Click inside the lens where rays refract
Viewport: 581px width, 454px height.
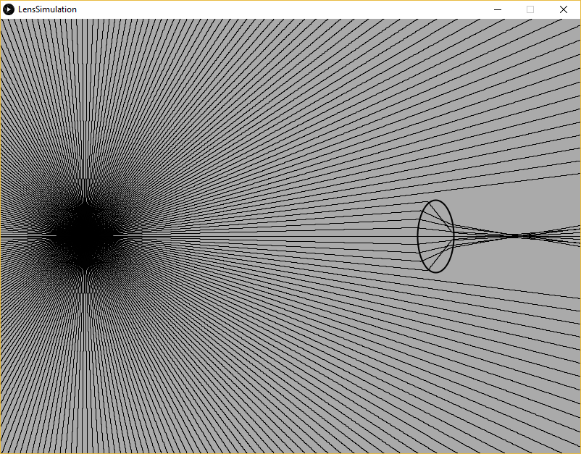[x=435, y=235]
